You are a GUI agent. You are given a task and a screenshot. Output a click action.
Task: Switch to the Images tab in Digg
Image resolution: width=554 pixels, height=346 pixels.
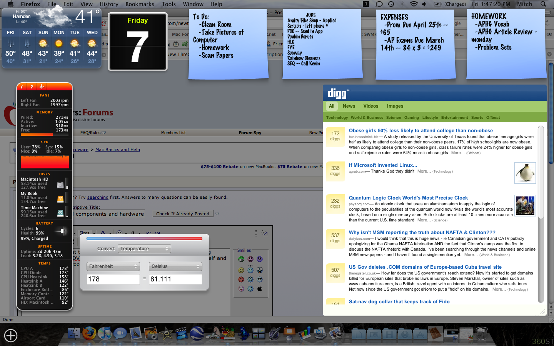click(395, 106)
